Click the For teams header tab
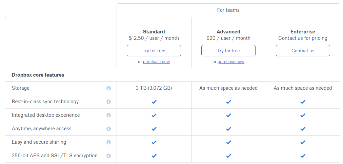Image resolution: width=343 pixels, height=164 pixels. [228, 10]
